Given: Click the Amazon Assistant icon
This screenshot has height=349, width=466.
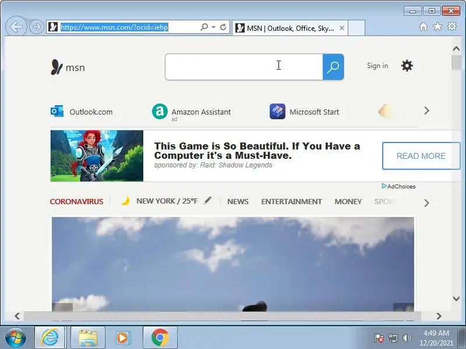Looking at the screenshot, I should (160, 111).
